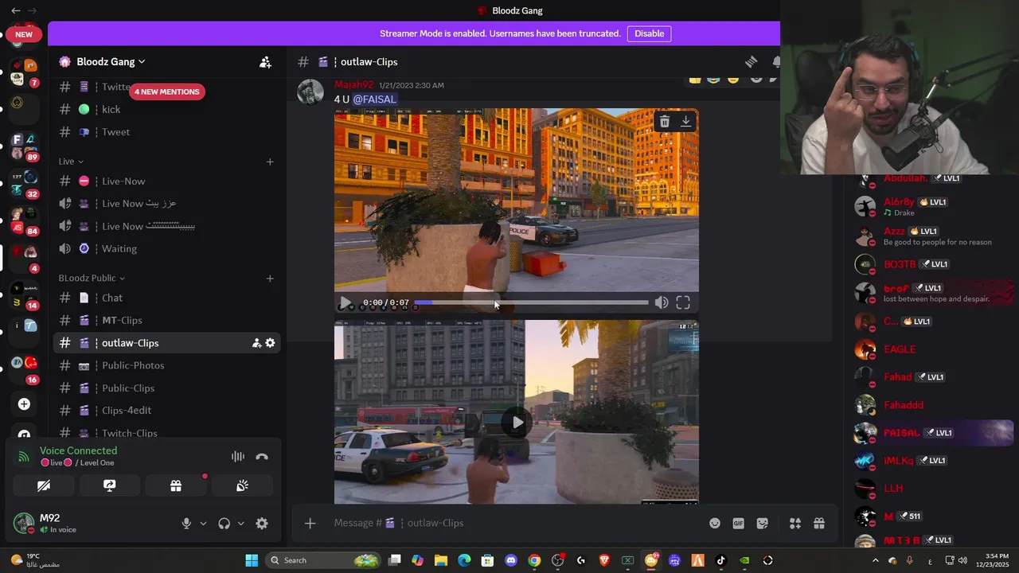Open headphone output options arrow
The width and height of the screenshot is (1019, 573).
tap(240, 524)
